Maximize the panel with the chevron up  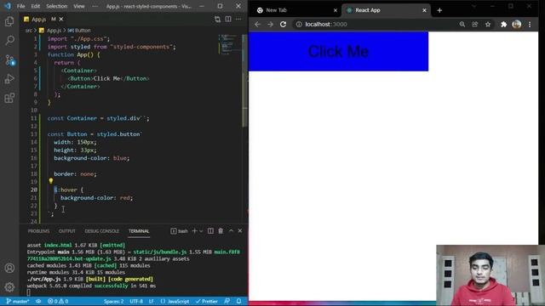pos(231,231)
